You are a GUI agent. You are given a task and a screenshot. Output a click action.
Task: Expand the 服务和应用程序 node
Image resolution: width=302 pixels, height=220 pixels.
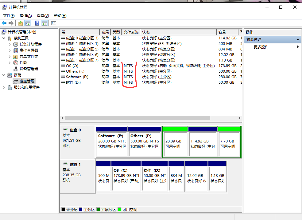click(x=4, y=87)
